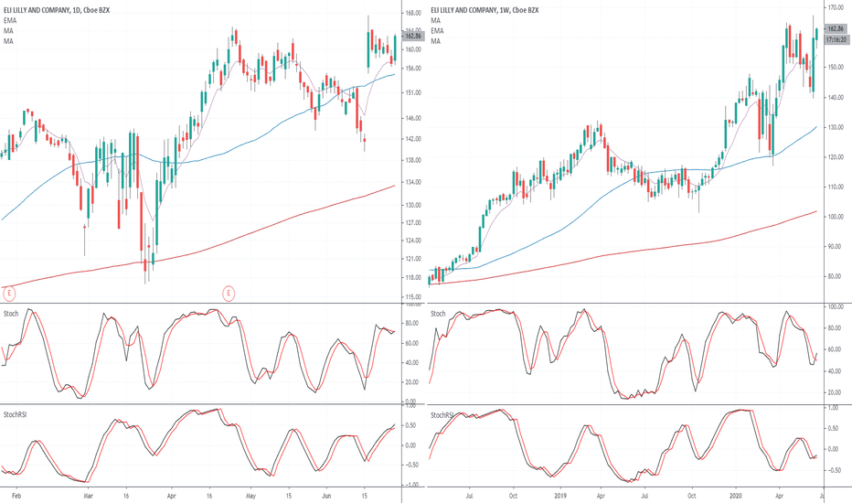The width and height of the screenshot is (852, 503).
Task: Open the EMA indicator label in weekly chart
Action: coord(437,31)
